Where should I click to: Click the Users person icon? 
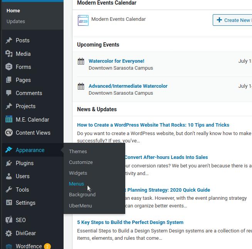click(x=9, y=176)
